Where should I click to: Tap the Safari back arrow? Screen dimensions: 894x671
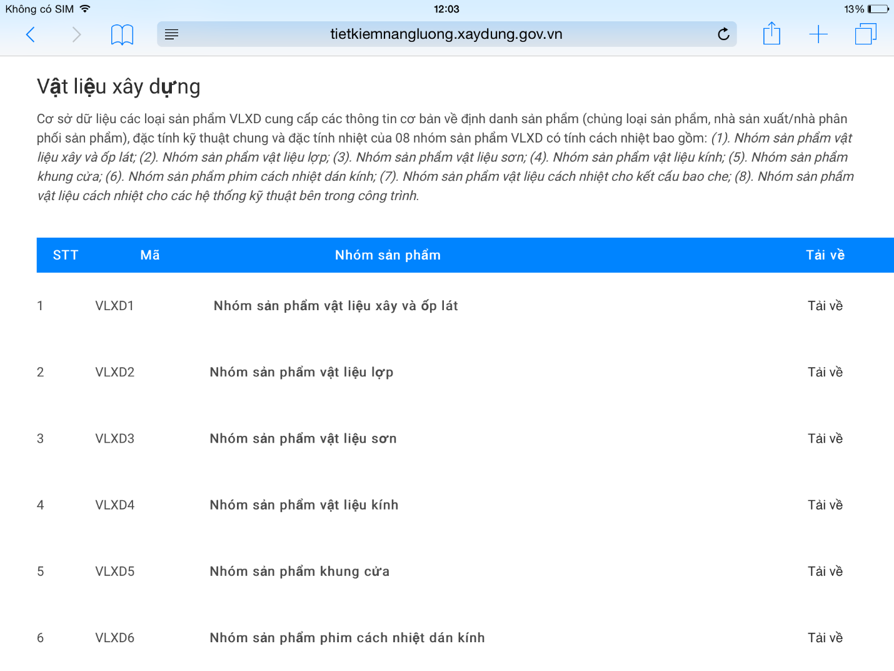pyautogui.click(x=30, y=34)
